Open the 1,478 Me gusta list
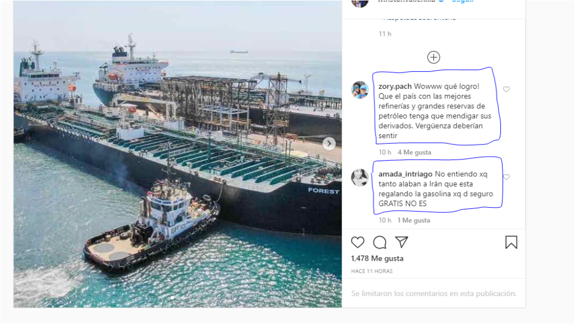The width and height of the screenshot is (575, 324). point(377,258)
